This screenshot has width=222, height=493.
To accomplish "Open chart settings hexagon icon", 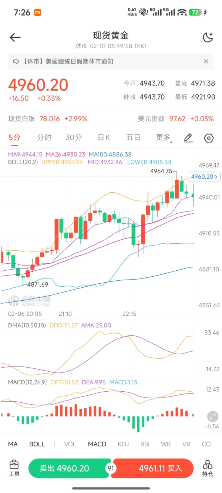I will [209, 138].
